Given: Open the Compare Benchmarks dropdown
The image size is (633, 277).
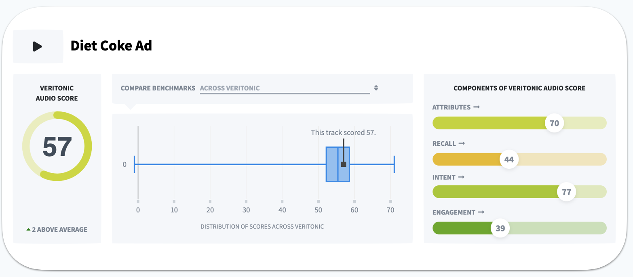Looking at the screenshot, I should click(285, 88).
